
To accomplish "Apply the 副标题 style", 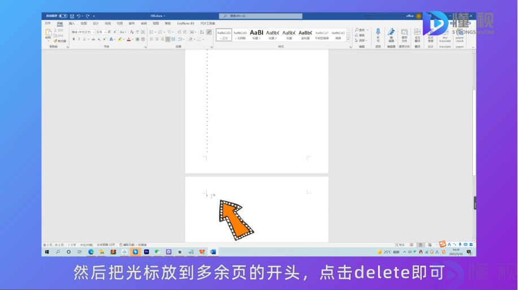I will click(305, 34).
